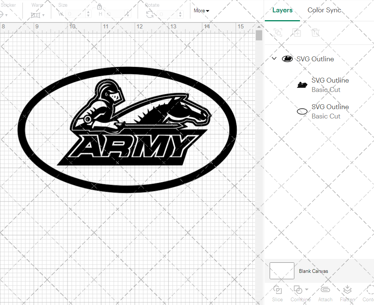Screen dimensions: 374x305
Task: Collapse the SVG Outline group
Action: click(x=274, y=58)
